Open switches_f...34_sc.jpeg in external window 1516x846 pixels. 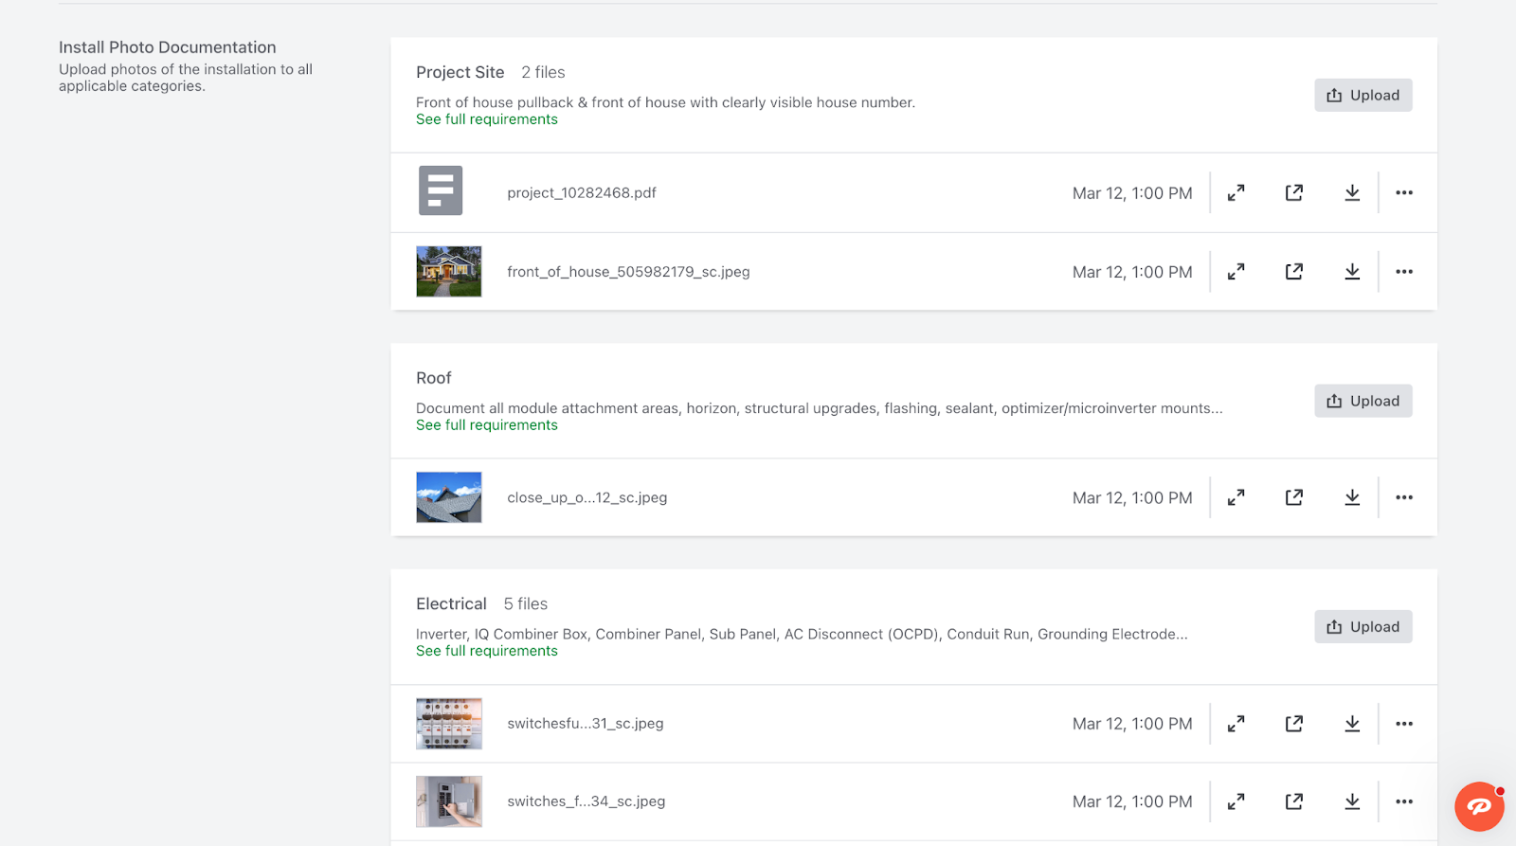(x=1293, y=801)
